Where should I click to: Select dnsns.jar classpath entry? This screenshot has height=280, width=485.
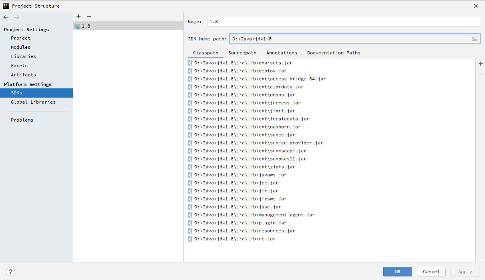(x=330, y=95)
